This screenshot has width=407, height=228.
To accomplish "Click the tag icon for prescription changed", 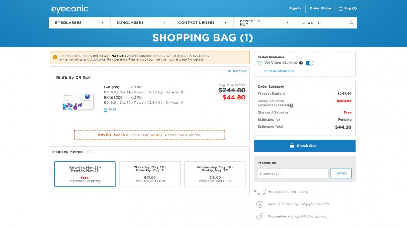I will 260,217.
